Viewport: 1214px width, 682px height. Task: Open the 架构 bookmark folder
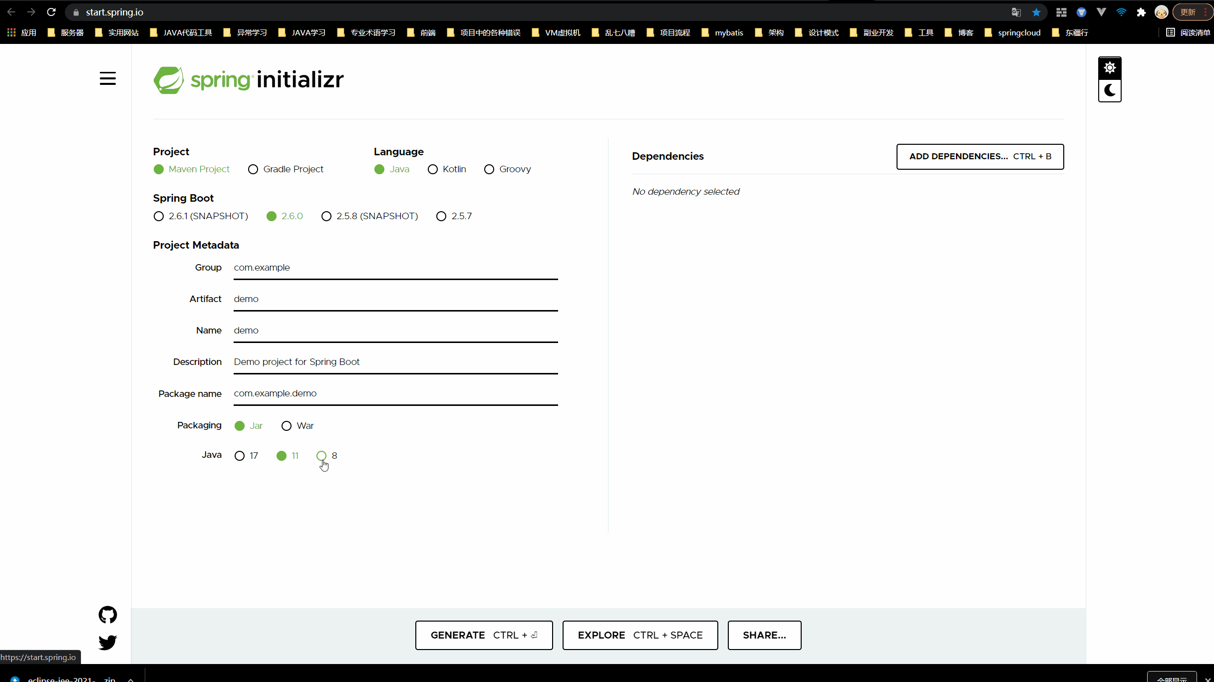[769, 32]
